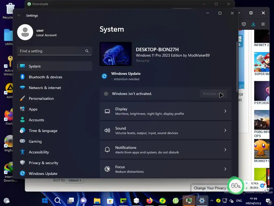Viewport: 274px width, 206px height.
Task: Click the blue plus on speed widget
Action: [262, 186]
